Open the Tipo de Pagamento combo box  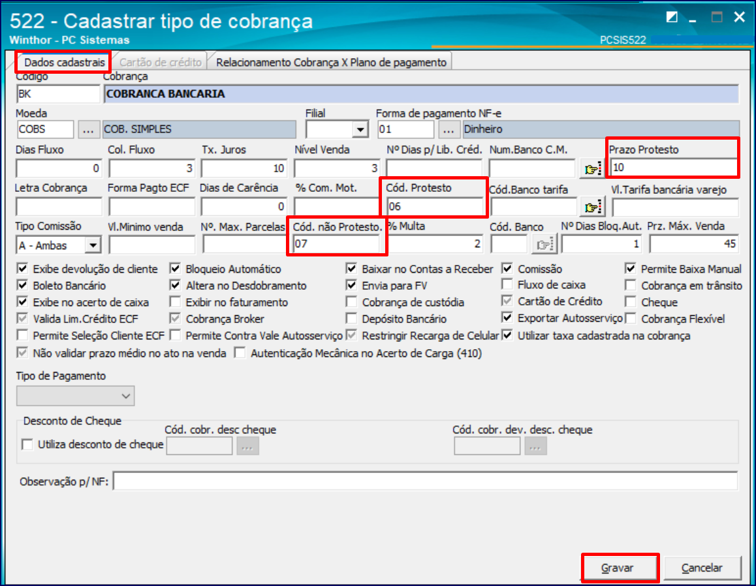76,396
